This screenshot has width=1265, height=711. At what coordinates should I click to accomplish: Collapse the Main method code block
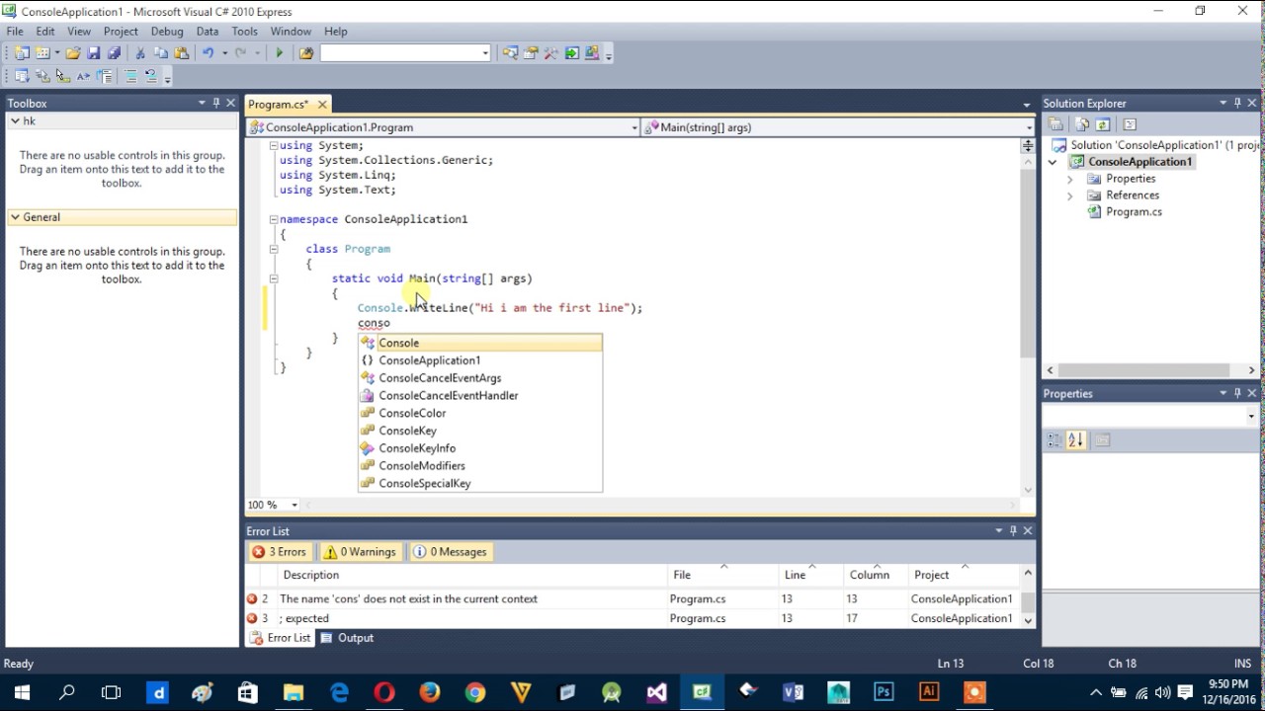click(x=274, y=278)
